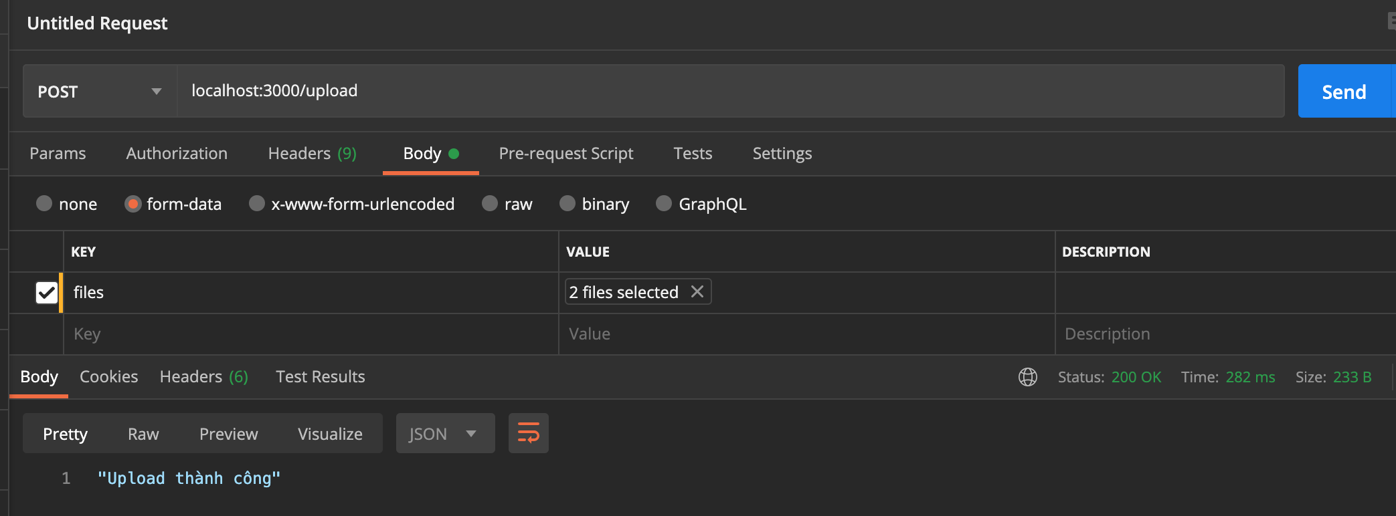Click the 2 files selected value
The height and width of the screenshot is (516, 1396).
coord(624,292)
